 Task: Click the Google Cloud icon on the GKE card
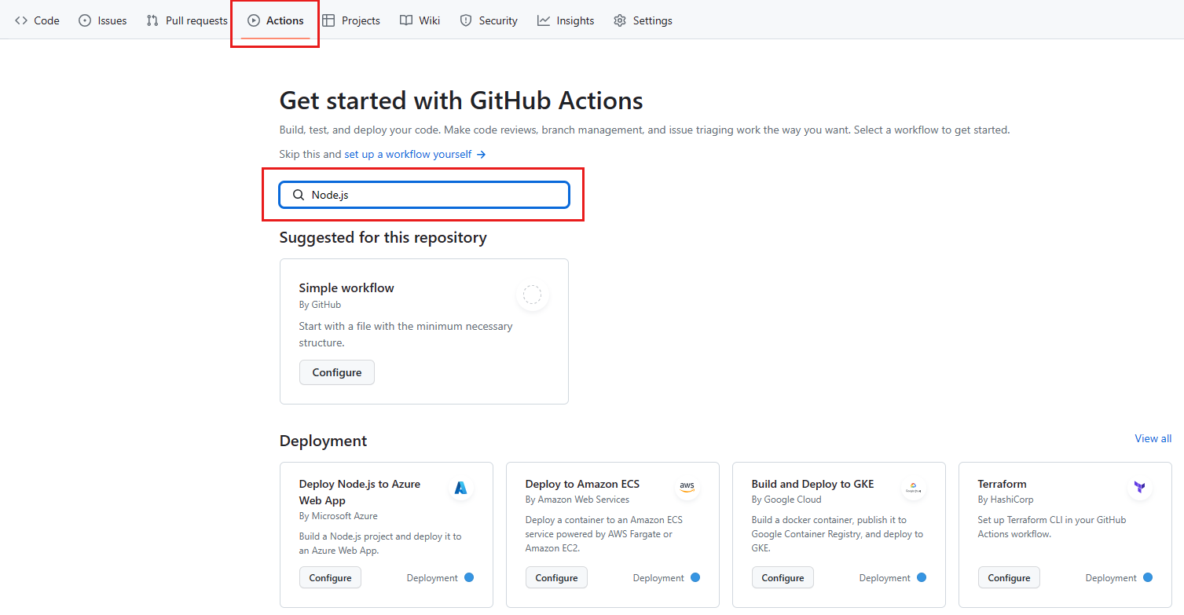pos(913,487)
